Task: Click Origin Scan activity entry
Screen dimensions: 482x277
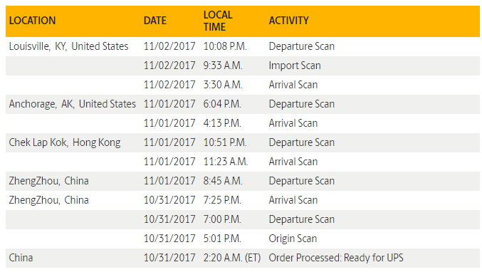Action: click(x=293, y=239)
